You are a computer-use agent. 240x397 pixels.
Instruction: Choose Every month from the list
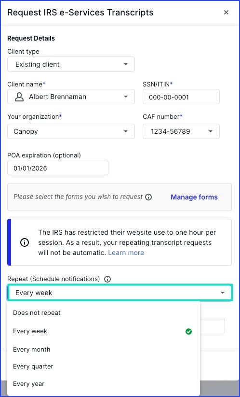tap(104, 349)
